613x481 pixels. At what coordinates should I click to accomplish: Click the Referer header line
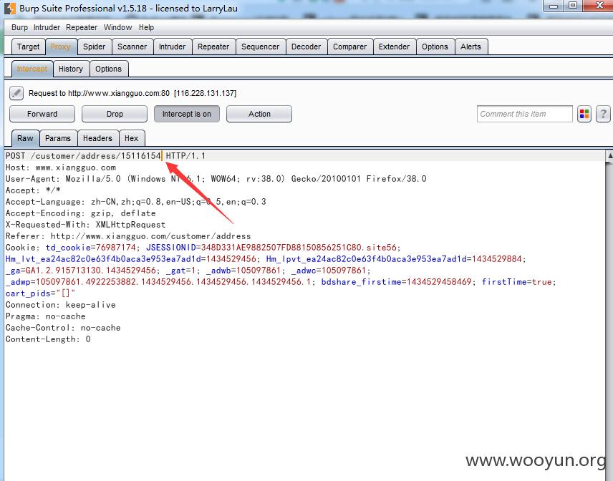pyautogui.click(x=128, y=236)
